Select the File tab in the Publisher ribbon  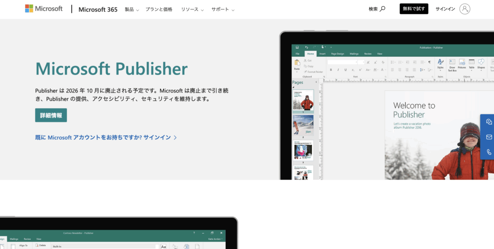click(297, 54)
